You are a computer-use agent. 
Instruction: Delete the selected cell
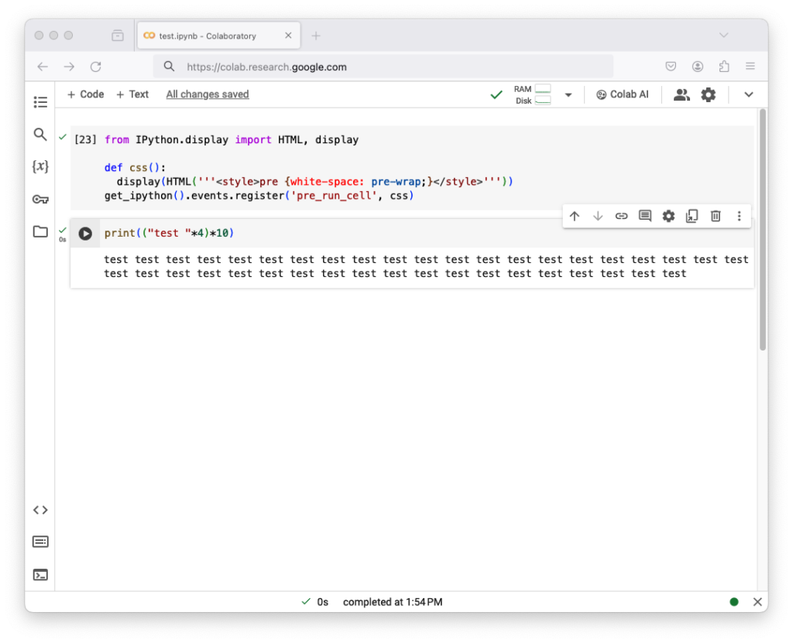pyautogui.click(x=716, y=217)
